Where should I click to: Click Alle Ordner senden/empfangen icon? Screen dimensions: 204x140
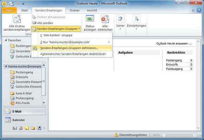click(17, 19)
